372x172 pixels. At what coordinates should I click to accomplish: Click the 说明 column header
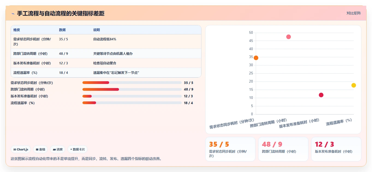point(96,30)
